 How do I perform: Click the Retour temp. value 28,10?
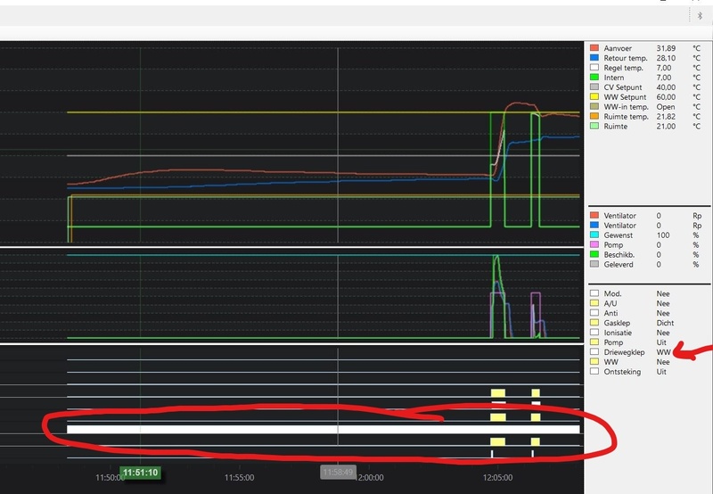(x=666, y=58)
